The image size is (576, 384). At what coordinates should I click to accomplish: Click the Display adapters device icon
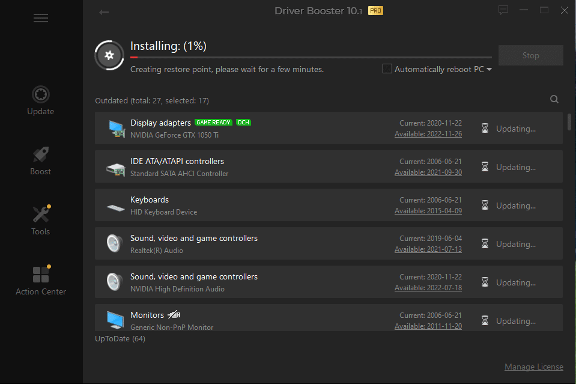117,129
